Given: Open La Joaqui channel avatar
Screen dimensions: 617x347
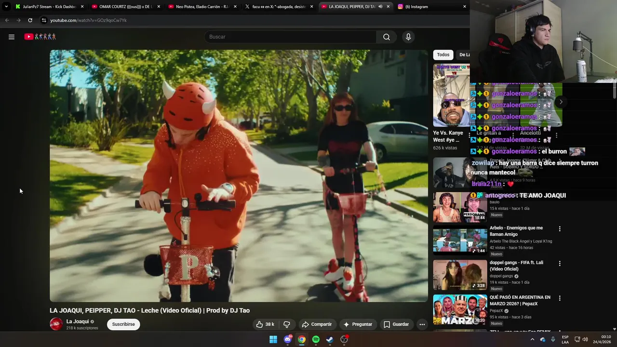Looking at the screenshot, I should pos(56,324).
